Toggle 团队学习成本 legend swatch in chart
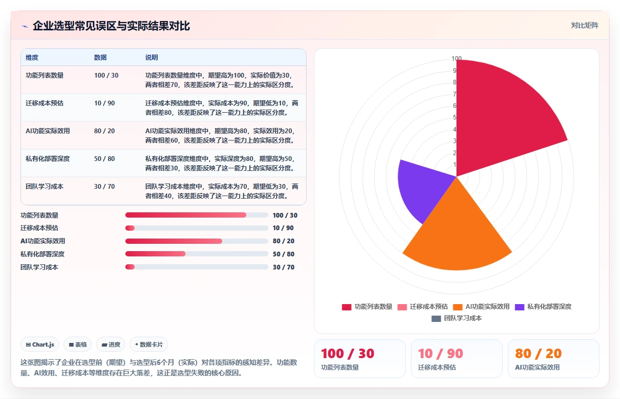The height and width of the screenshot is (399, 620). (436, 318)
